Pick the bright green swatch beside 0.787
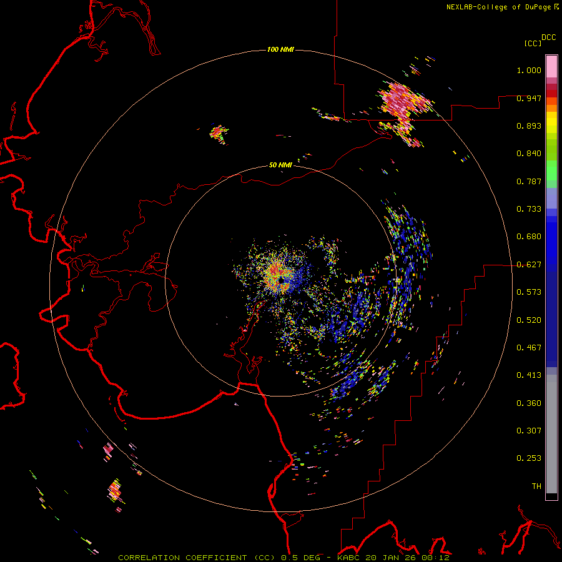Screen dimensions: 562x562 pyautogui.click(x=551, y=172)
